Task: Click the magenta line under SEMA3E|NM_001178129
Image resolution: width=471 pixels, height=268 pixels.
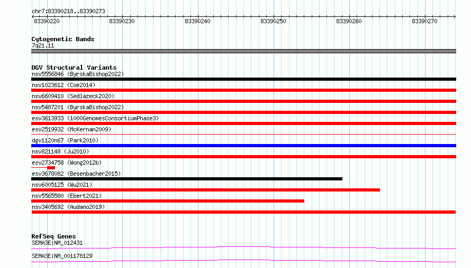Action: coord(243,261)
